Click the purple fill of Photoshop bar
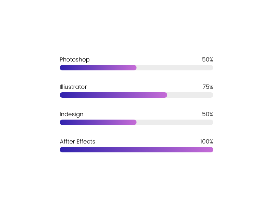273x205 pixels. [98, 68]
